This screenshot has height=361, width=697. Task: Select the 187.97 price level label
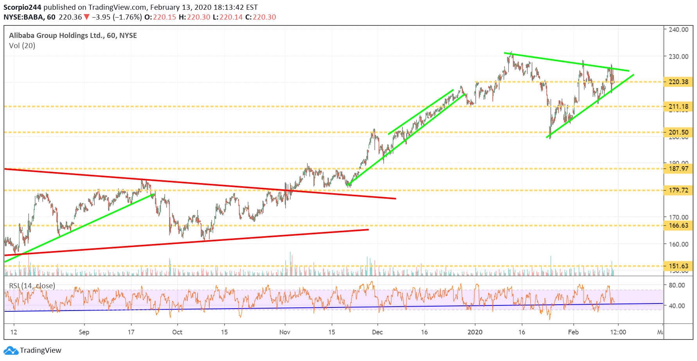coord(679,169)
